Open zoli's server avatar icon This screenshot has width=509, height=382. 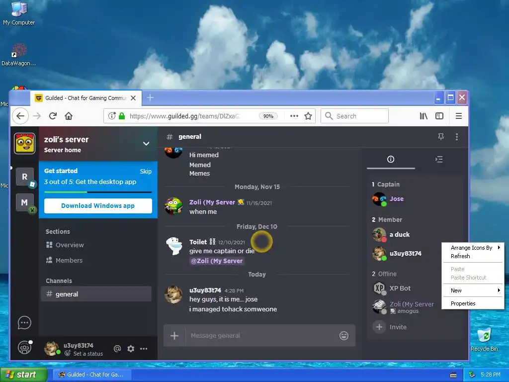24,143
